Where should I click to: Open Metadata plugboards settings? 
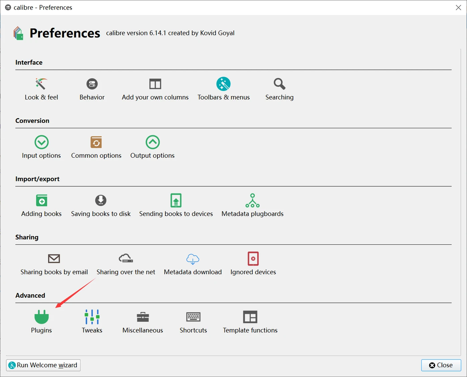(x=253, y=205)
